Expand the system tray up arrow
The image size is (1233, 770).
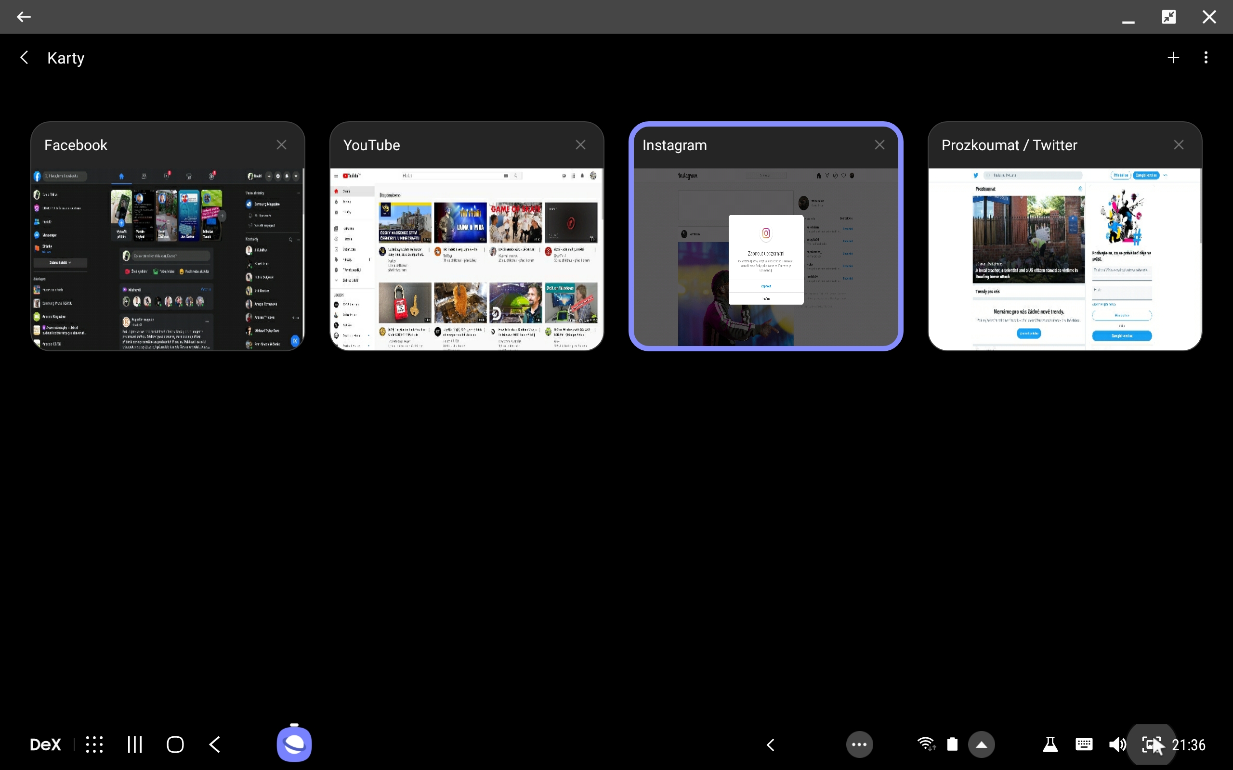pyautogui.click(x=981, y=744)
